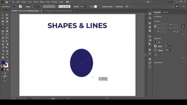The image size is (187, 105).
Task: Show more Transform options
Action: pos(183,34)
